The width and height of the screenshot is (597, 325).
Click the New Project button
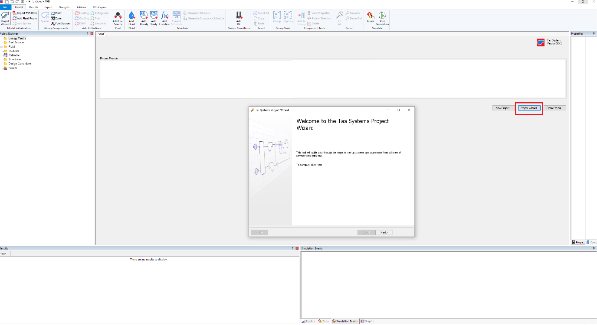[502, 108]
